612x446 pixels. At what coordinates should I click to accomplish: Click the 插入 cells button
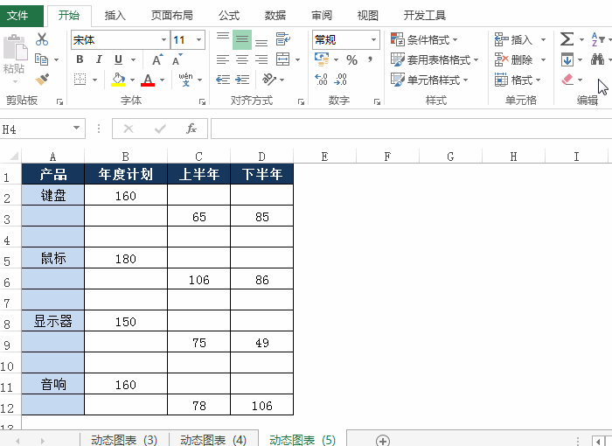pos(513,39)
